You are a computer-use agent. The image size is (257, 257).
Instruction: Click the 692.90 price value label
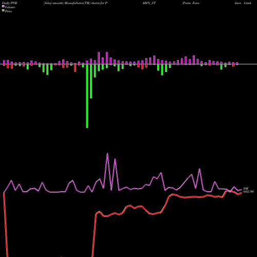248,192
